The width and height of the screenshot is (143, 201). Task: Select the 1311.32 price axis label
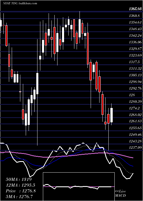pyautogui.click(x=135, y=69)
